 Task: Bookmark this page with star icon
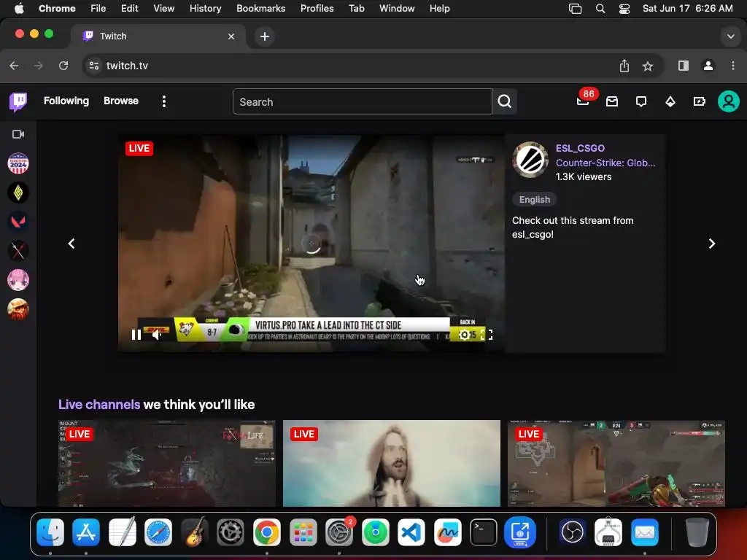[x=648, y=66]
